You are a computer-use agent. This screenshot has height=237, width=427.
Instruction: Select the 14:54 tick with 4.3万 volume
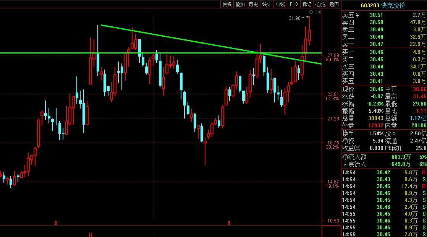384,200
